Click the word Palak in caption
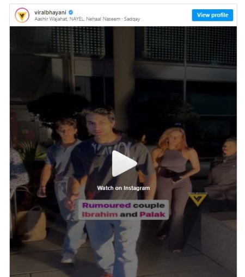 pos(152,214)
